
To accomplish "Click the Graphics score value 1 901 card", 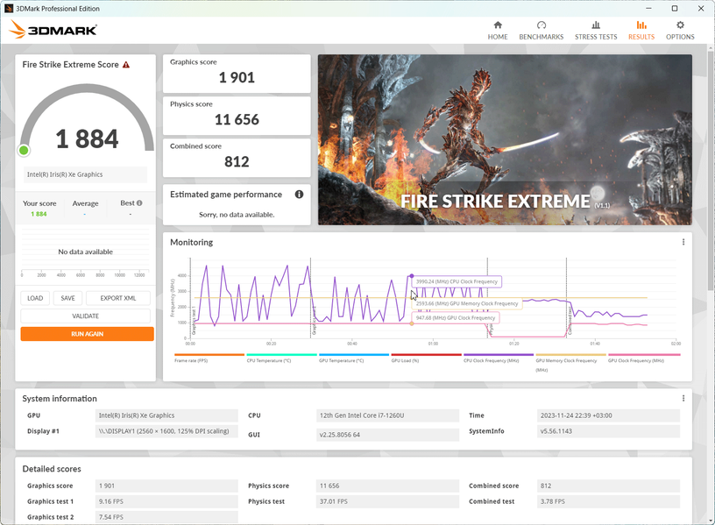I will pyautogui.click(x=237, y=74).
